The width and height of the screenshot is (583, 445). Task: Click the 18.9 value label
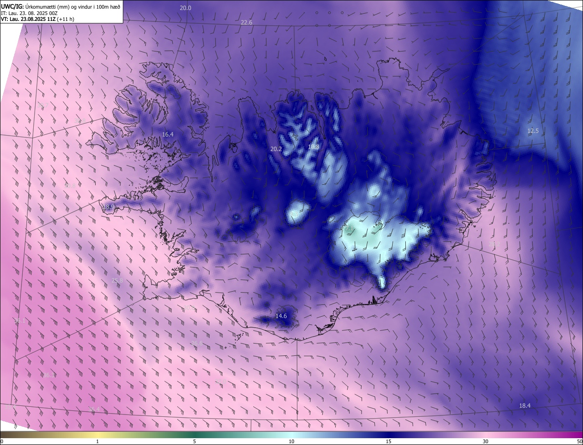pyautogui.click(x=108, y=207)
